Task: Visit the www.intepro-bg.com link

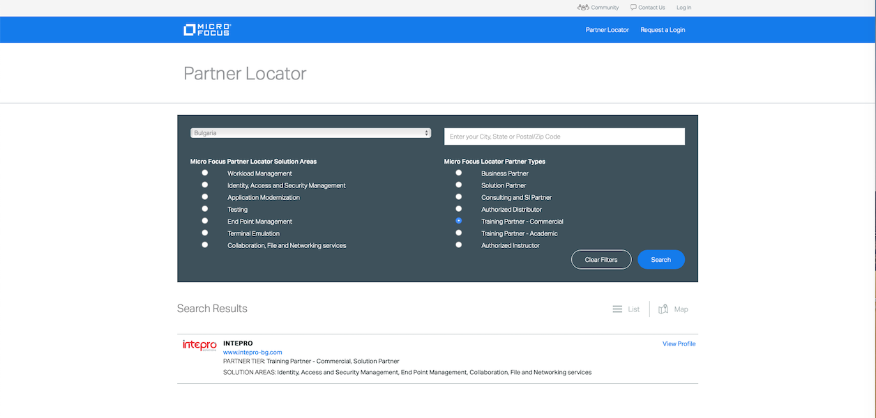Action: tap(252, 353)
